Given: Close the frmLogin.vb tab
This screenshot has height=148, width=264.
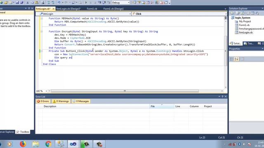Looking at the screenshot, I should coord(54,9).
